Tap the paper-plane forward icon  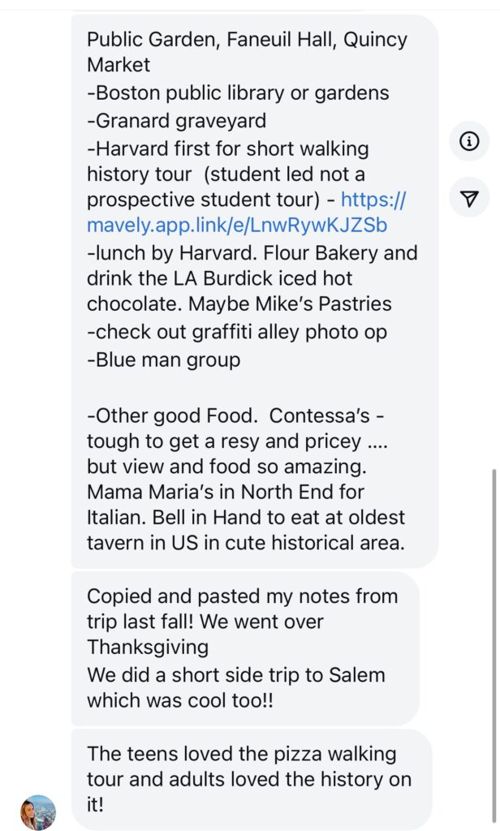coord(469,199)
